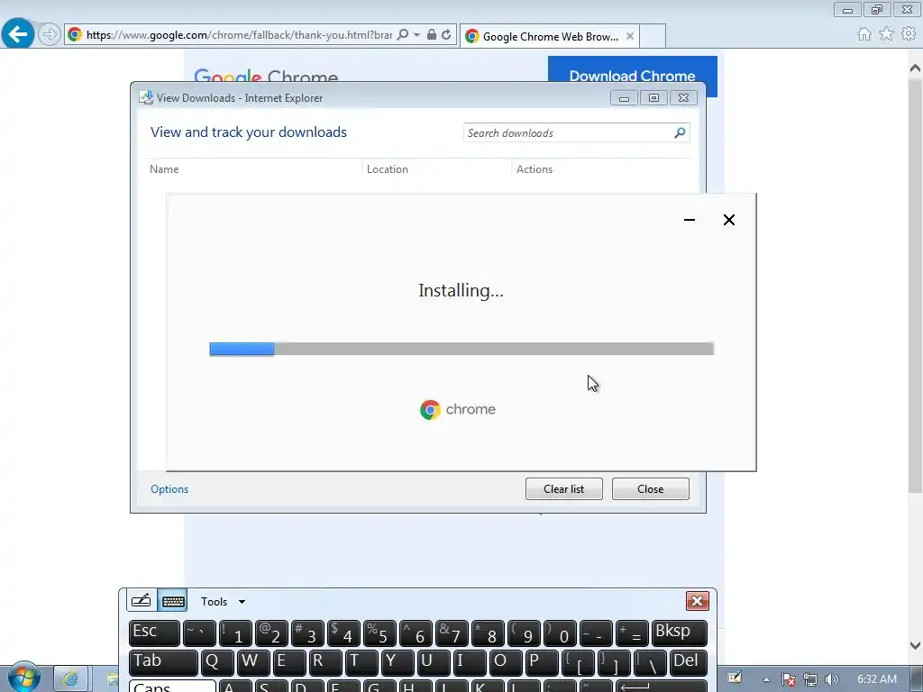Click the 6:32 AM taskbar clock
This screenshot has height=692, width=923.
pos(877,679)
